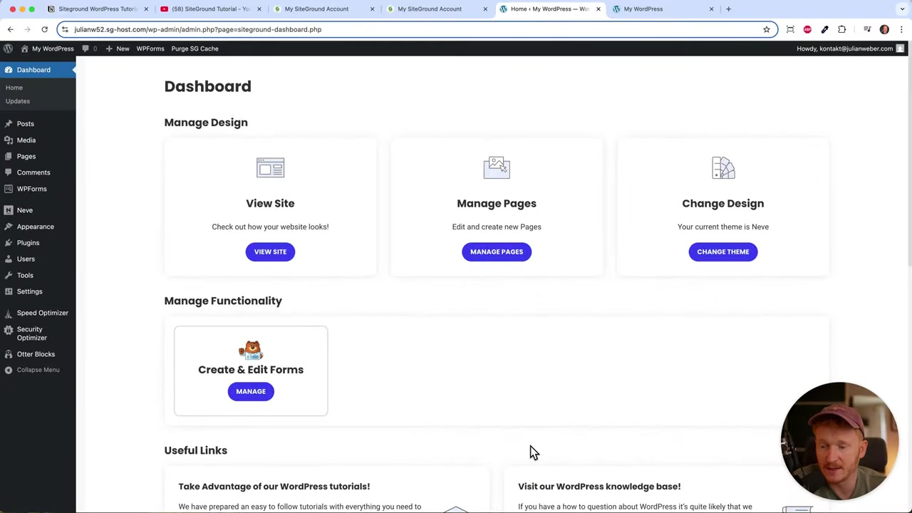Image resolution: width=912 pixels, height=513 pixels.
Task: Select the Dashboard menu item in sidebar
Action: [x=38, y=70]
